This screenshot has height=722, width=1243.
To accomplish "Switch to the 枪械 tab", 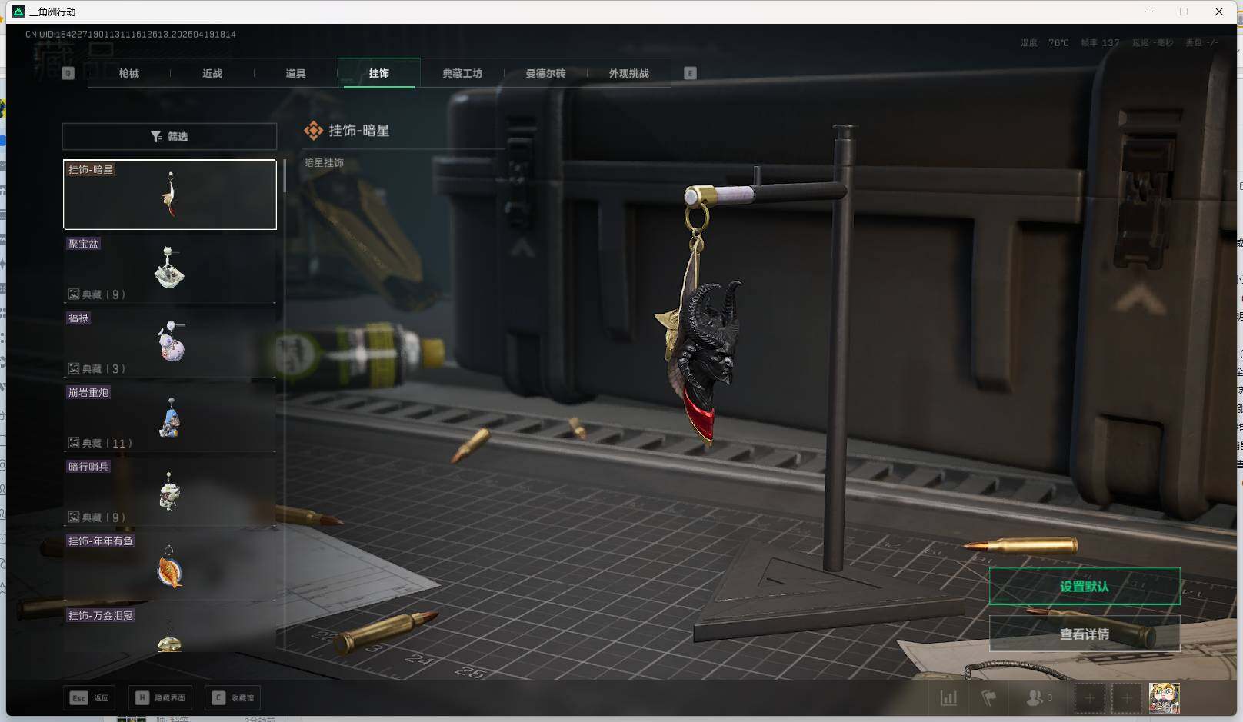I will (x=129, y=73).
